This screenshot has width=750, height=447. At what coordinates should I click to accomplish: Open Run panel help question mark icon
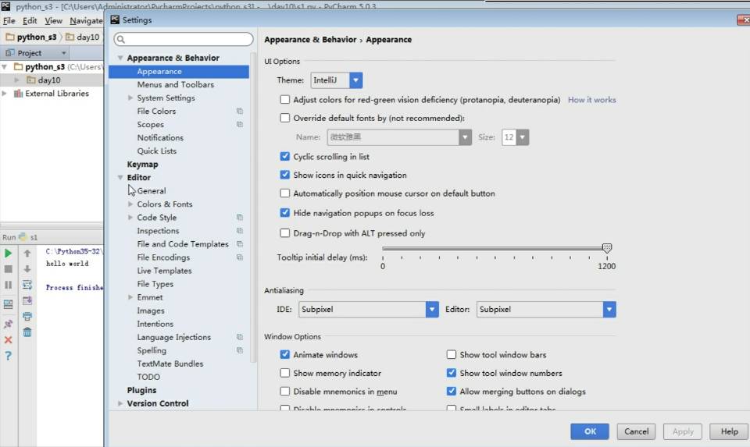(x=8, y=356)
